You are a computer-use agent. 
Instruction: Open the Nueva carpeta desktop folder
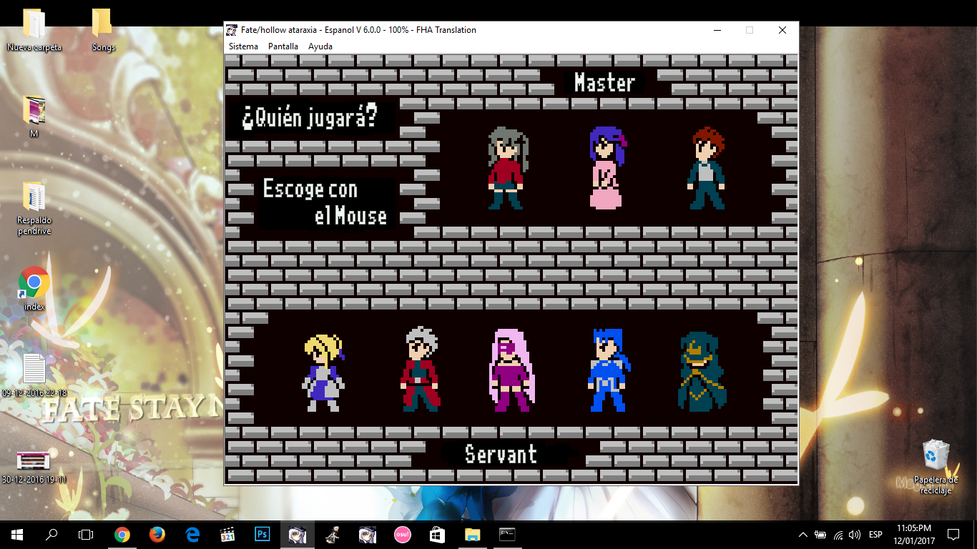(x=34, y=30)
